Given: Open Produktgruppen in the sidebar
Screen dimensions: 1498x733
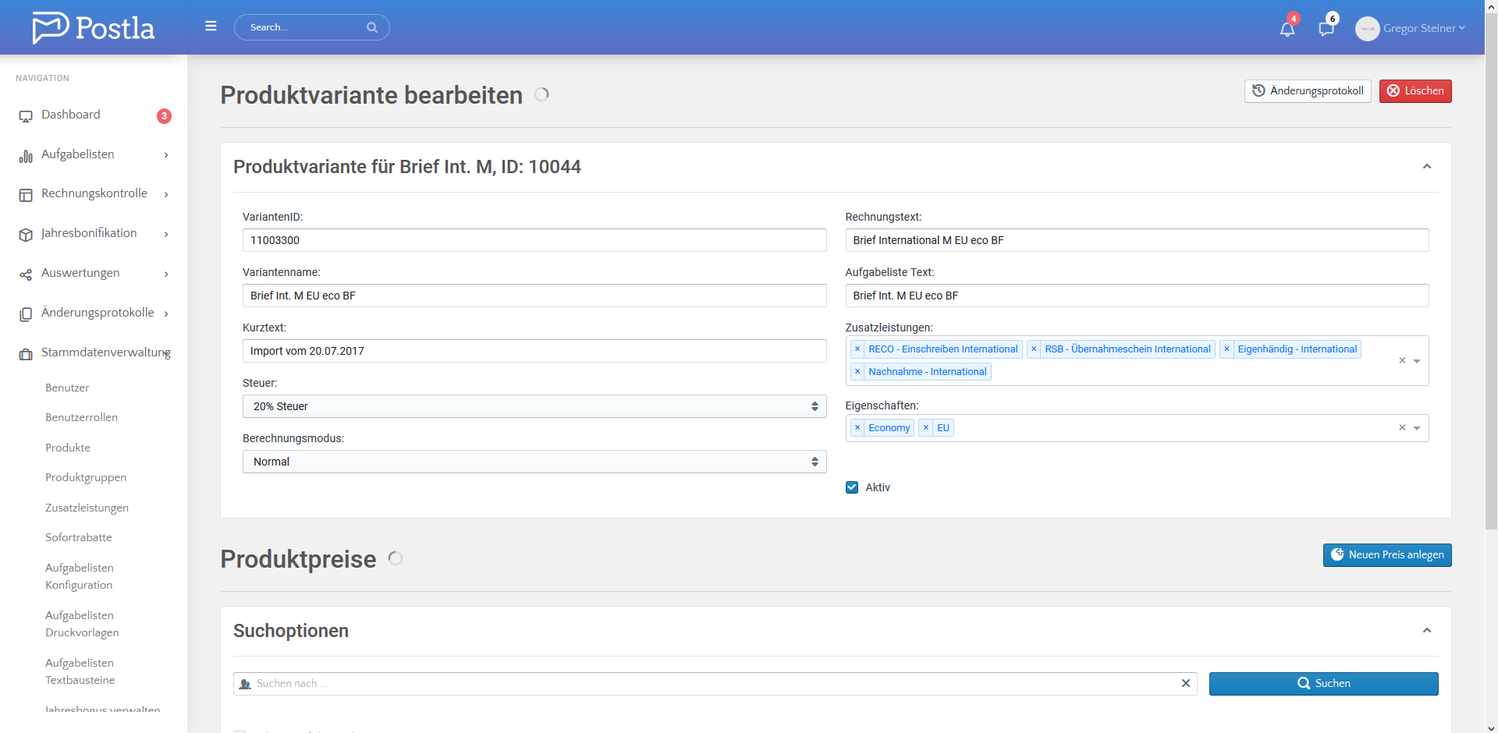Looking at the screenshot, I should 86,477.
